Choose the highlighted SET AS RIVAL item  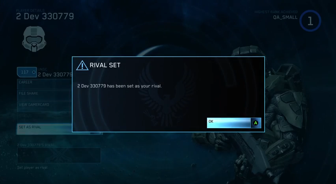coord(44,129)
